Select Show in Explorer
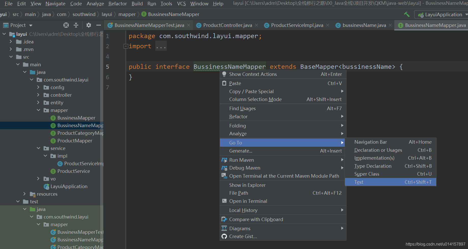468x249 pixels. (283, 185)
